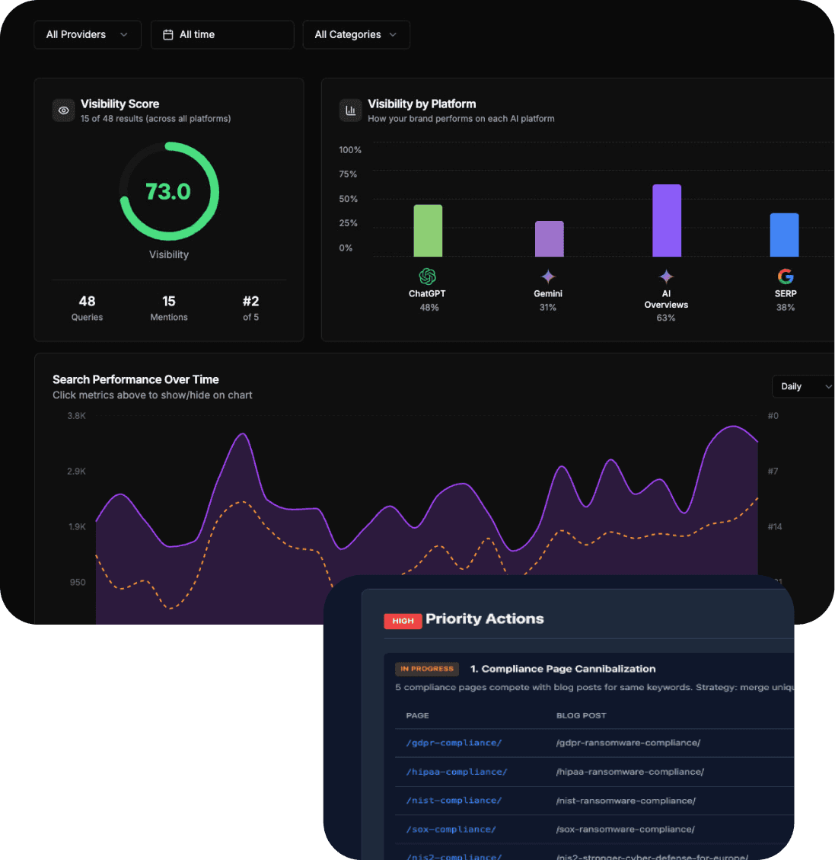Screen dimensions: 835x860
Task: Click the calendar icon in date filter
Action: (x=168, y=35)
